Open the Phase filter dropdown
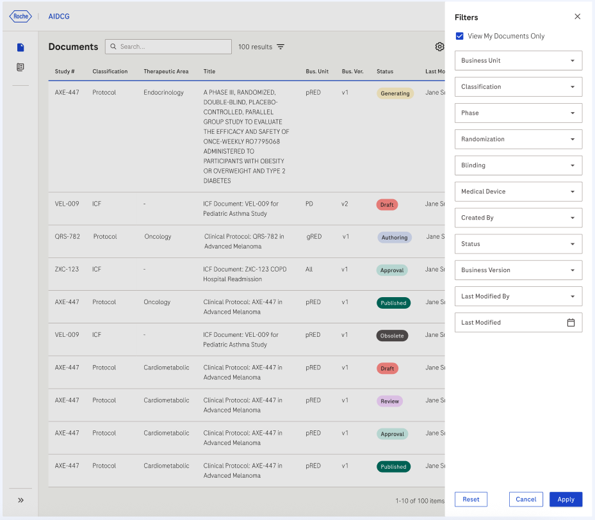595x520 pixels. click(518, 113)
